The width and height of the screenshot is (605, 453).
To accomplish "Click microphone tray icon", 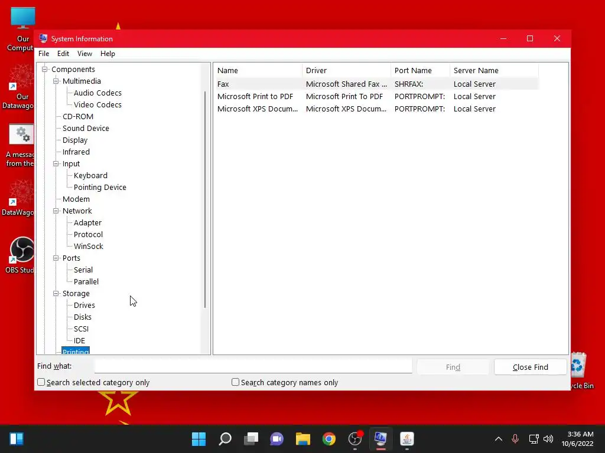I will pos(515,439).
